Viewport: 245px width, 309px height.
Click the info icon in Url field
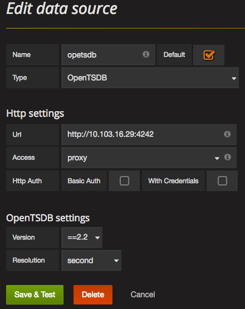(x=227, y=134)
